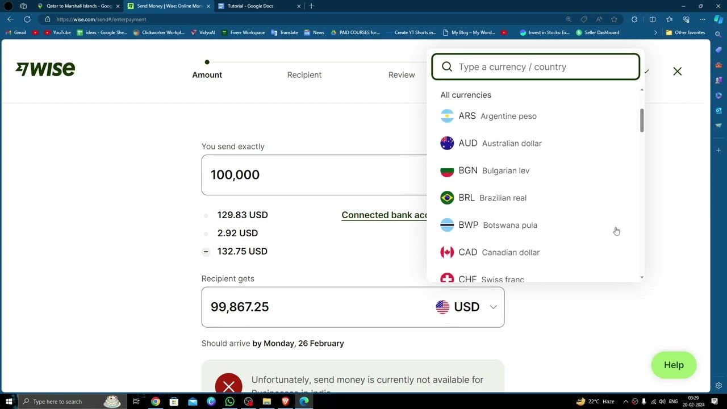Open the USD recipient currency dropdown

pyautogui.click(x=466, y=307)
